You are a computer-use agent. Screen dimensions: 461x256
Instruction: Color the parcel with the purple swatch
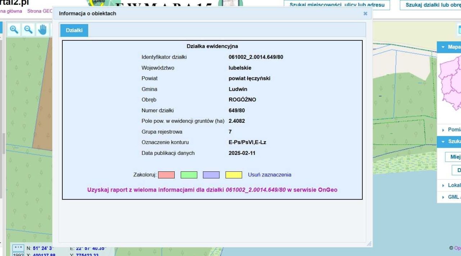pos(211,175)
